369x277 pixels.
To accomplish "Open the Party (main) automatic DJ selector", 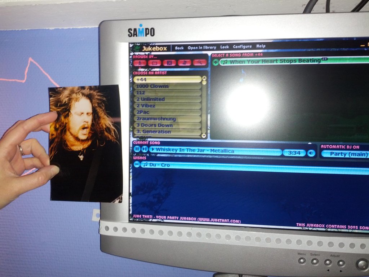I will (345, 154).
